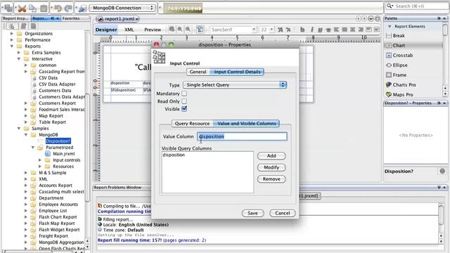Expand the Organizations folder in repository tree
The image size is (450, 253).
click(12, 34)
